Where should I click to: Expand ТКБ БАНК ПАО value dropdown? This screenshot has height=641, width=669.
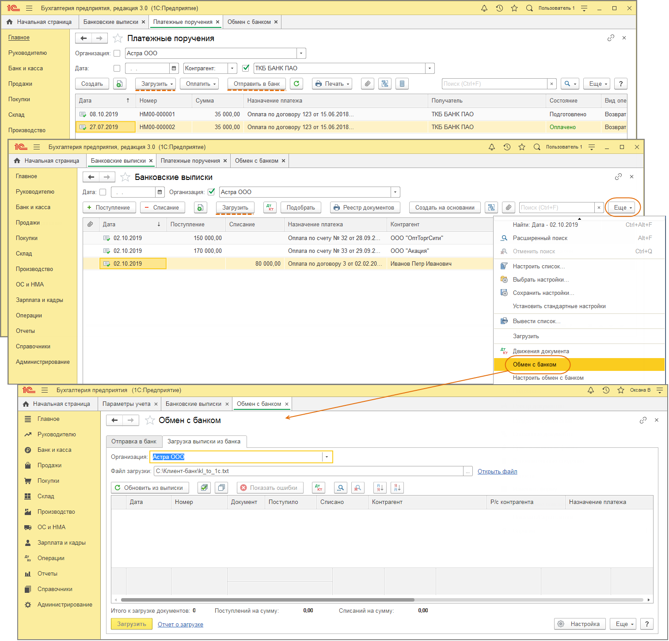click(430, 68)
